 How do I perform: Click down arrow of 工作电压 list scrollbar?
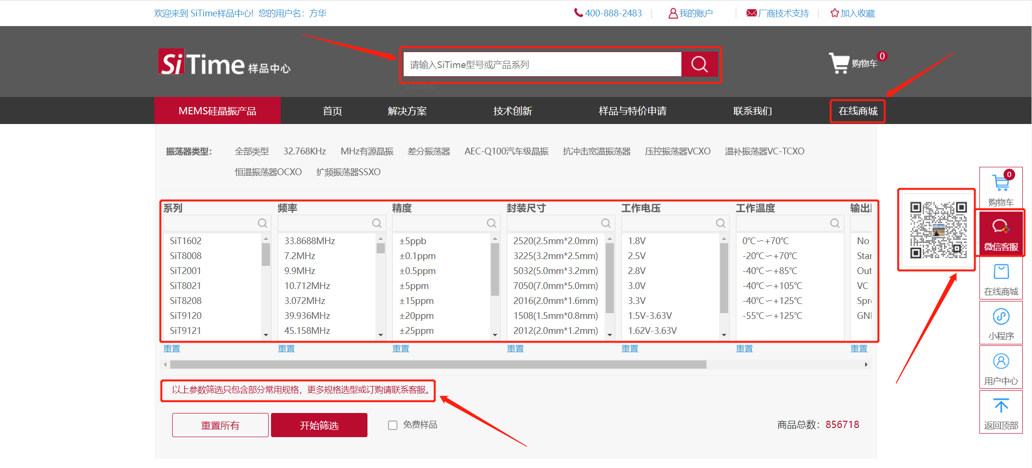click(724, 335)
